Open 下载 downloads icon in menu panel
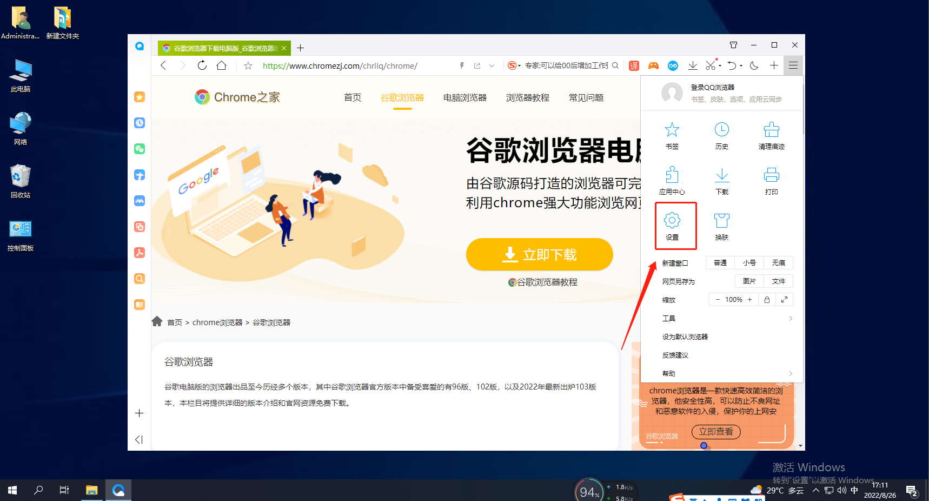The width and height of the screenshot is (929, 501). [721, 181]
